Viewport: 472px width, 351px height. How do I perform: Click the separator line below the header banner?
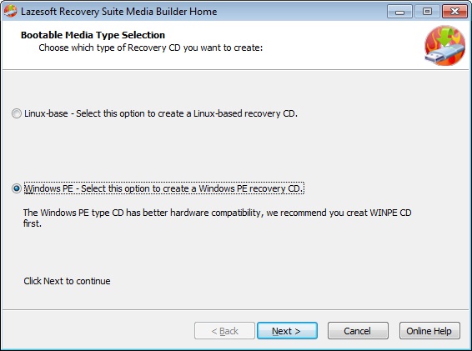[x=236, y=70]
